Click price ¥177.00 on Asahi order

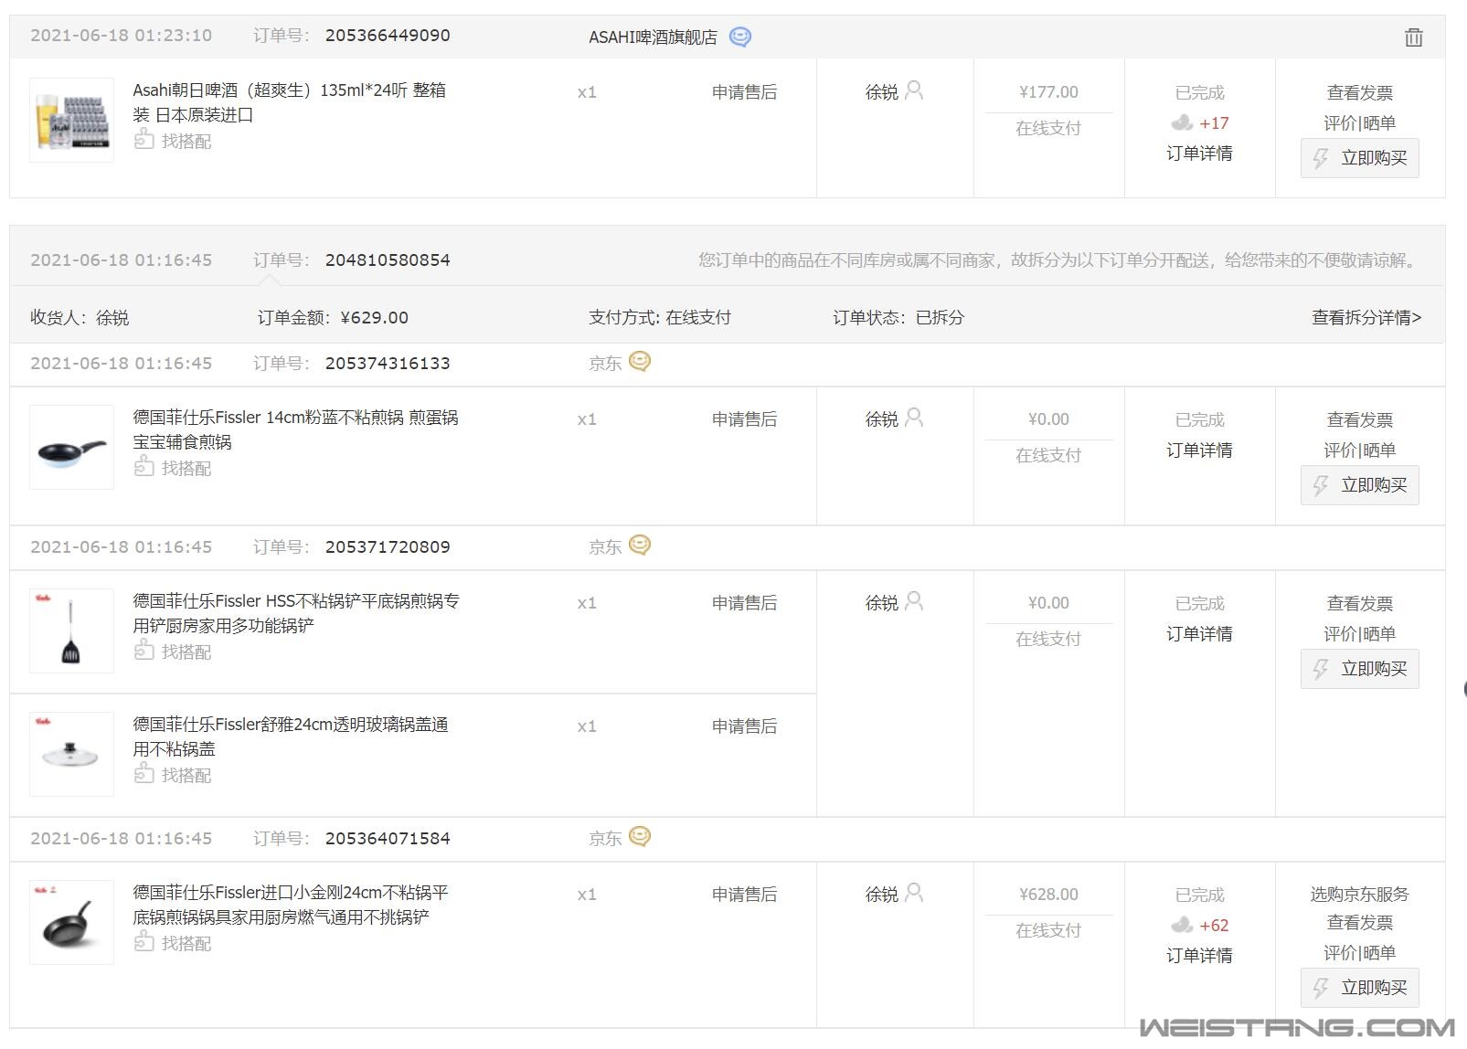coord(1048,92)
